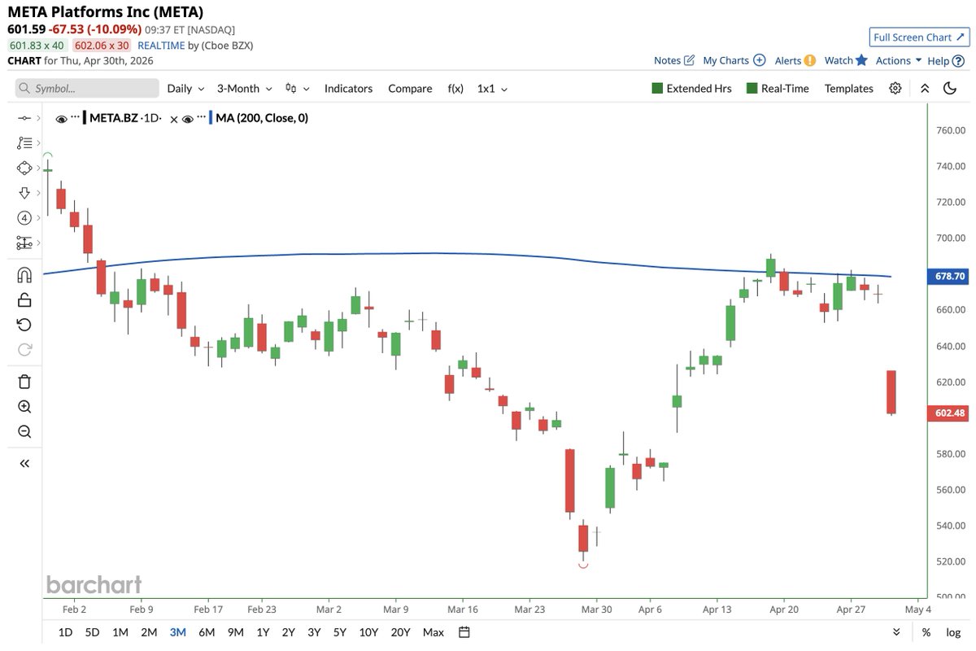Toggle visibility of META.BZ price series
Screen dimensions: 976x651
61,119
